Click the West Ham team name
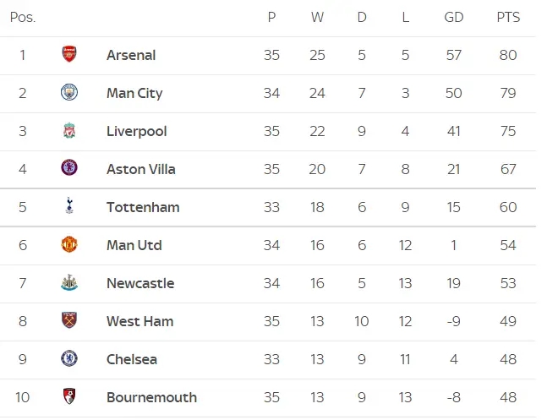 139,321
